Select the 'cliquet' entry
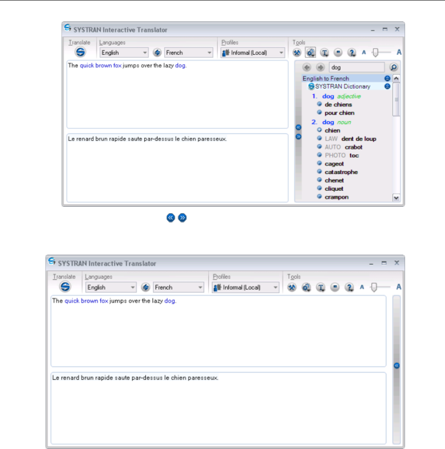Viewport: 445px width, 449px height. pyautogui.click(x=334, y=189)
